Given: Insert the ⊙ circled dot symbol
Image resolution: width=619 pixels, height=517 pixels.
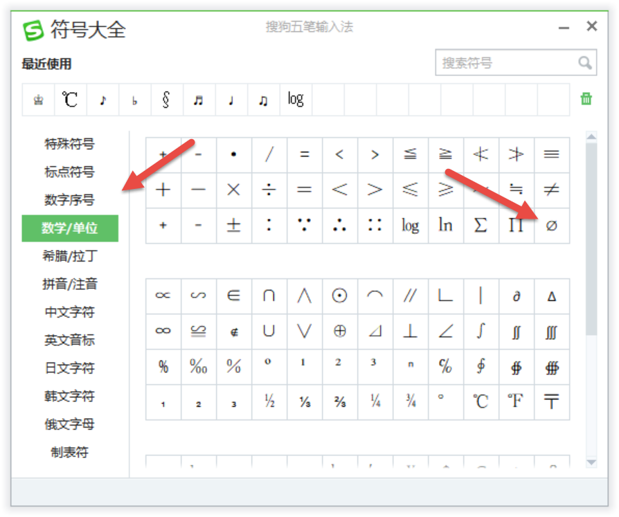Looking at the screenshot, I should click(339, 296).
